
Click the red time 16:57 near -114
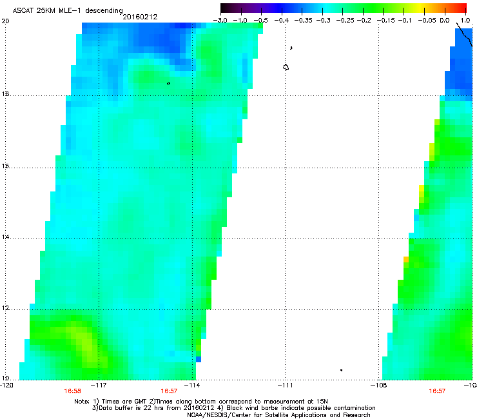169,391
